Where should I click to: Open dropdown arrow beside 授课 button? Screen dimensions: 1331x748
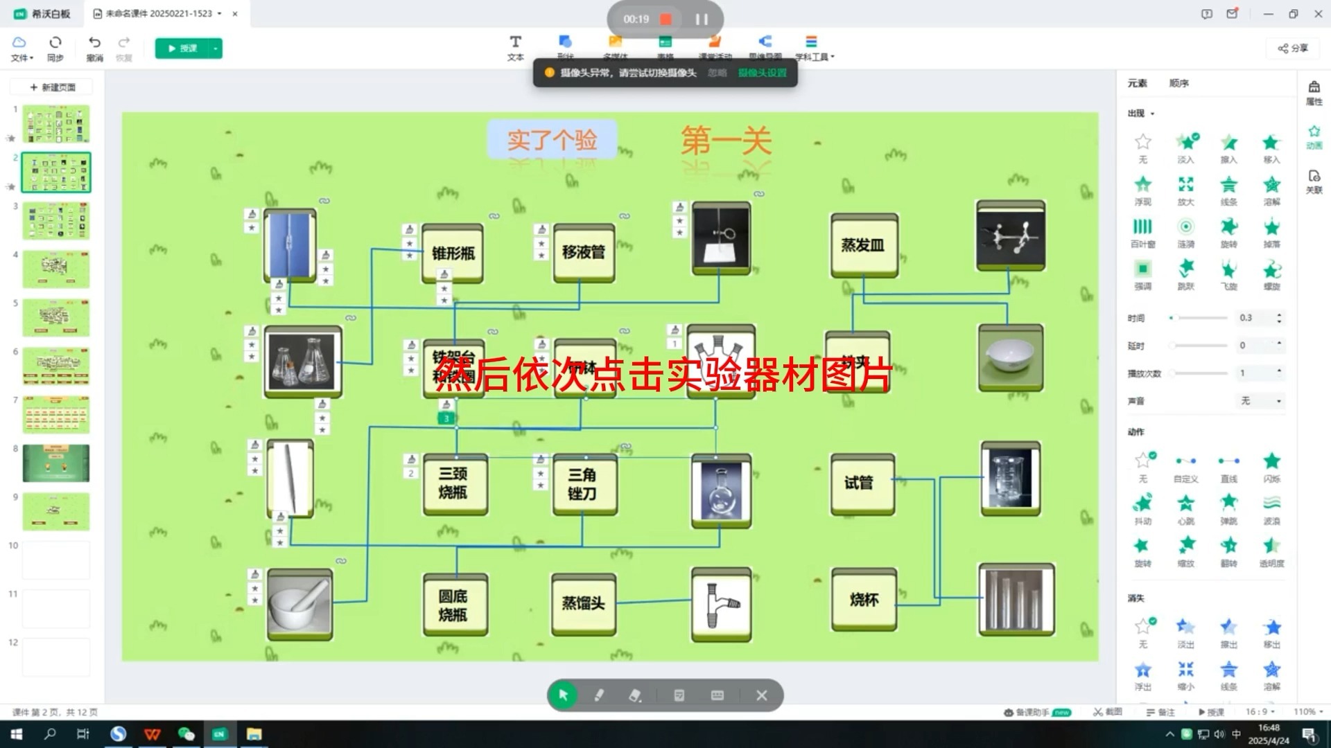(216, 48)
